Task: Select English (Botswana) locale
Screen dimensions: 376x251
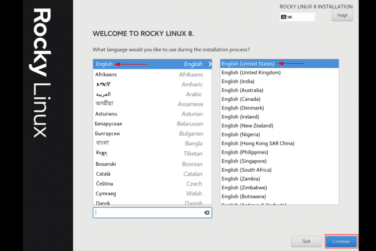Action: coord(279,196)
